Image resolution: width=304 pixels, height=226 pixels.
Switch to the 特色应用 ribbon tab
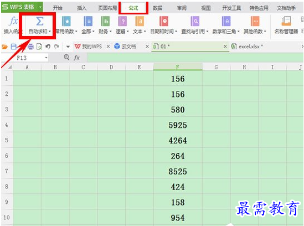pos(259,8)
